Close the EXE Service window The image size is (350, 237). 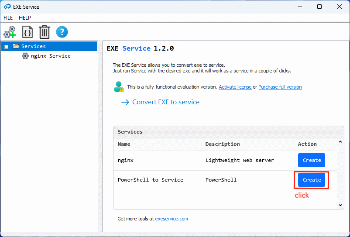coord(339,7)
